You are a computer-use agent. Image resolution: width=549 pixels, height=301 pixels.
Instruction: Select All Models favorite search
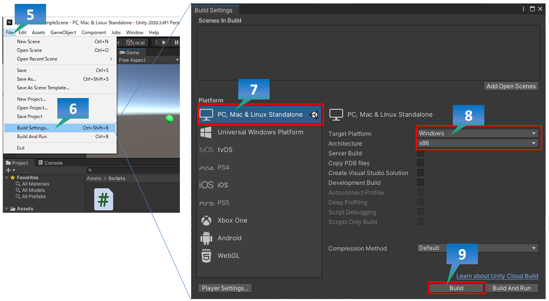pos(30,190)
